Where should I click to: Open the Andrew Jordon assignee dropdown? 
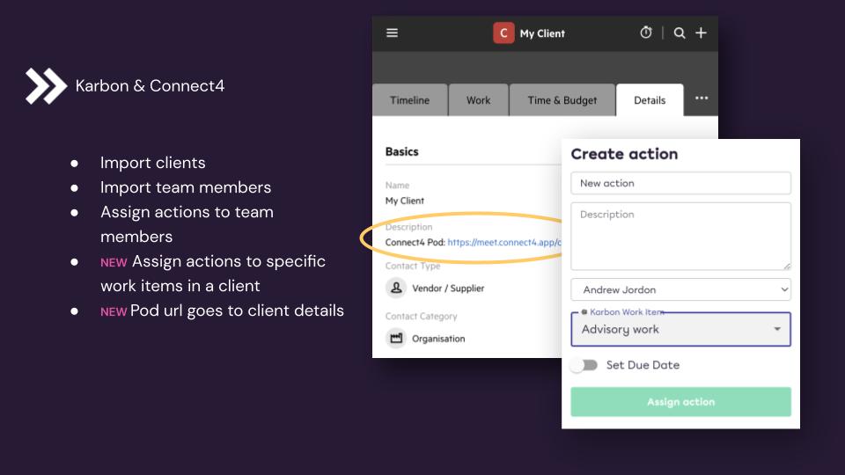[x=680, y=289]
